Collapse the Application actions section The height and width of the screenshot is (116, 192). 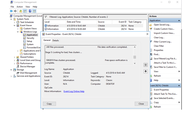tap(179, 21)
